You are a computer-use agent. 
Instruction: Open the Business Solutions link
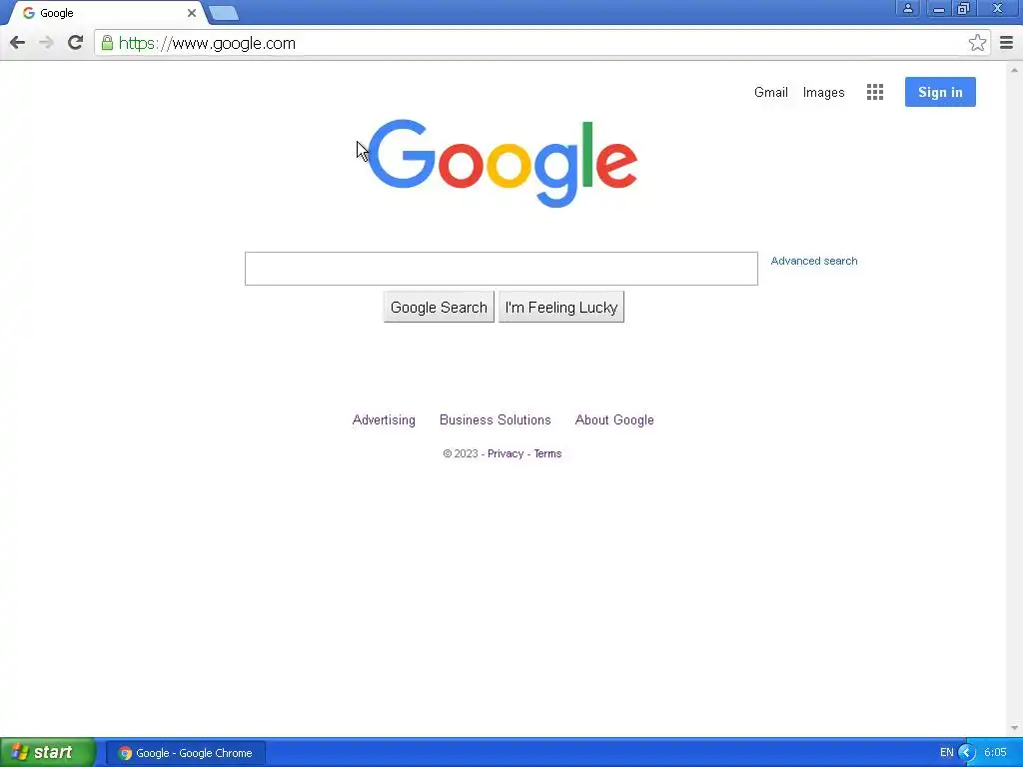(496, 420)
